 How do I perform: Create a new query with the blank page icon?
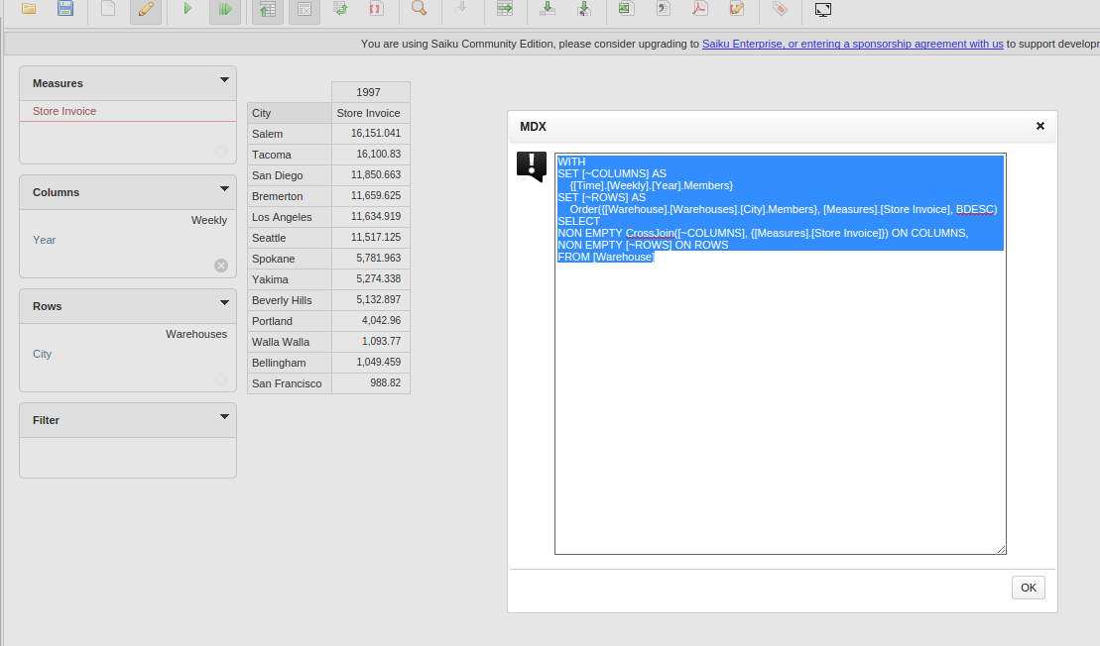coord(108,8)
